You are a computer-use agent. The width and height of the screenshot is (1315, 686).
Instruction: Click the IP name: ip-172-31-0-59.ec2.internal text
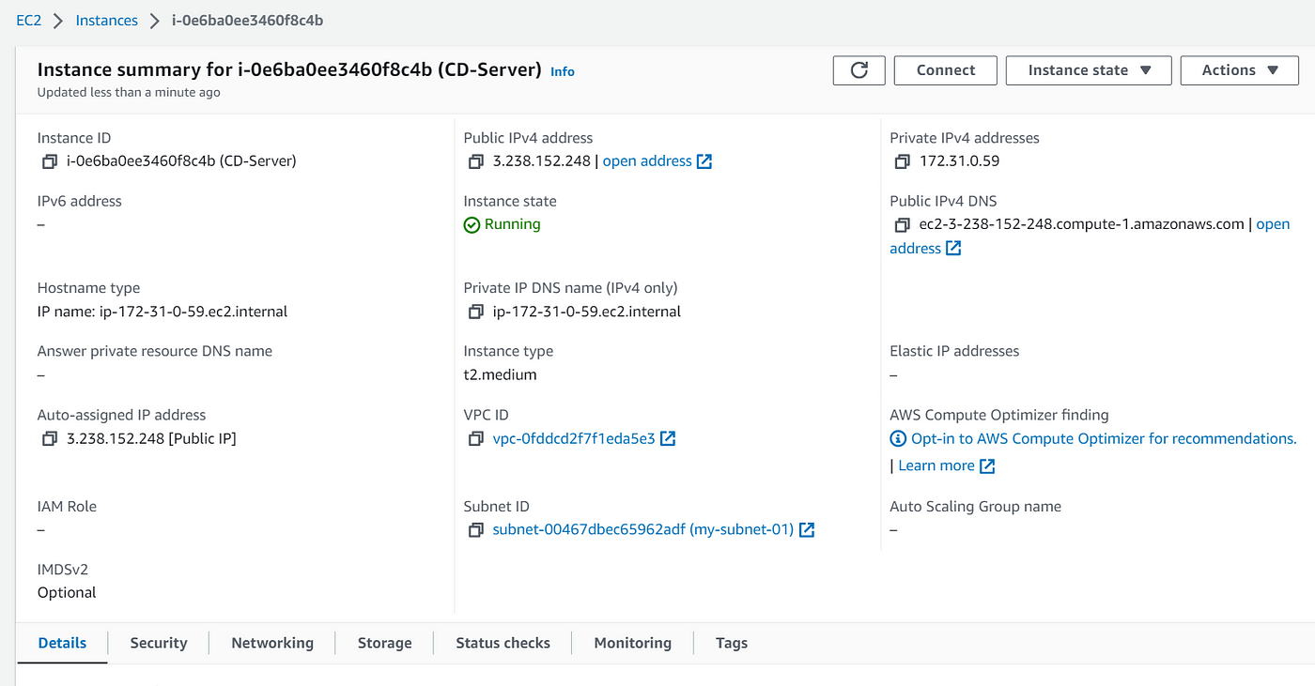[162, 312]
